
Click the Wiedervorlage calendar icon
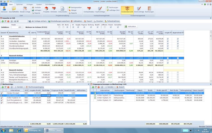tap(25, 9)
